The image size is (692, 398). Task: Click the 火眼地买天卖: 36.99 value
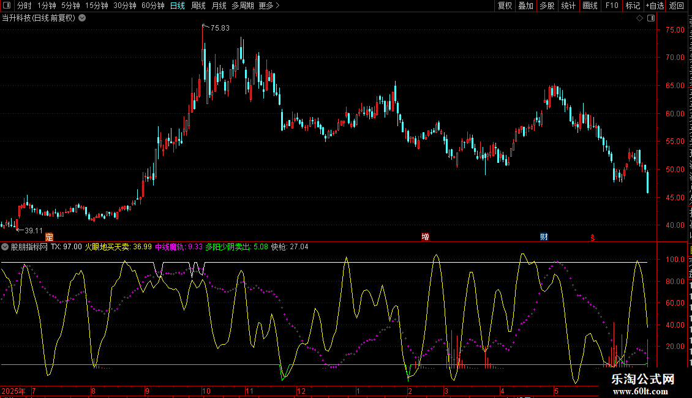tap(118, 247)
